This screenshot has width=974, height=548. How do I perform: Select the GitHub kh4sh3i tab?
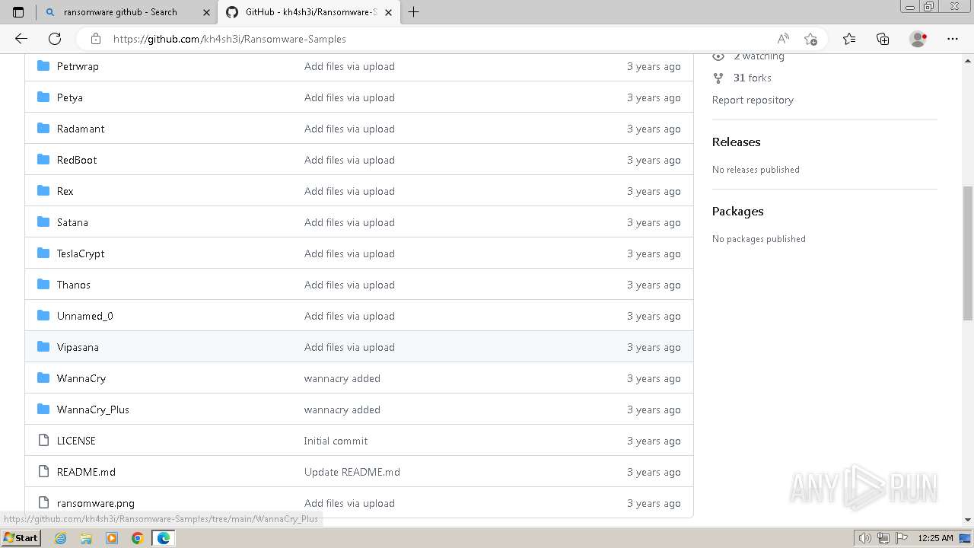[x=309, y=12]
